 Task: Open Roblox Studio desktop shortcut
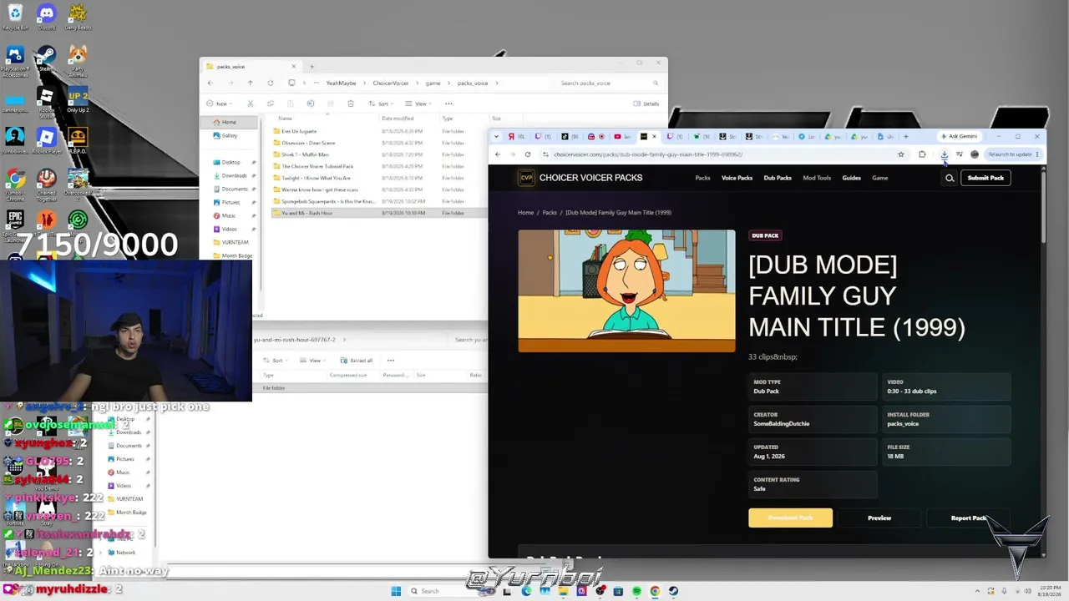coord(46,102)
